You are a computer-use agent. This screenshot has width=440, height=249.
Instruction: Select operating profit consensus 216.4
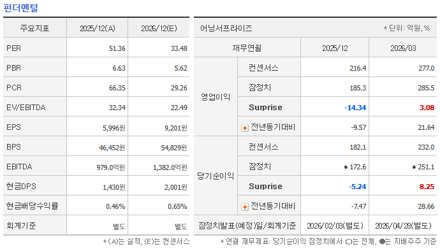pyautogui.click(x=358, y=68)
